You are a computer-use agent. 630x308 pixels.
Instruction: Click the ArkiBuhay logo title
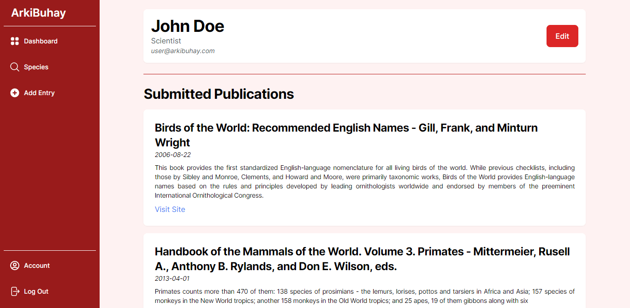coord(38,13)
